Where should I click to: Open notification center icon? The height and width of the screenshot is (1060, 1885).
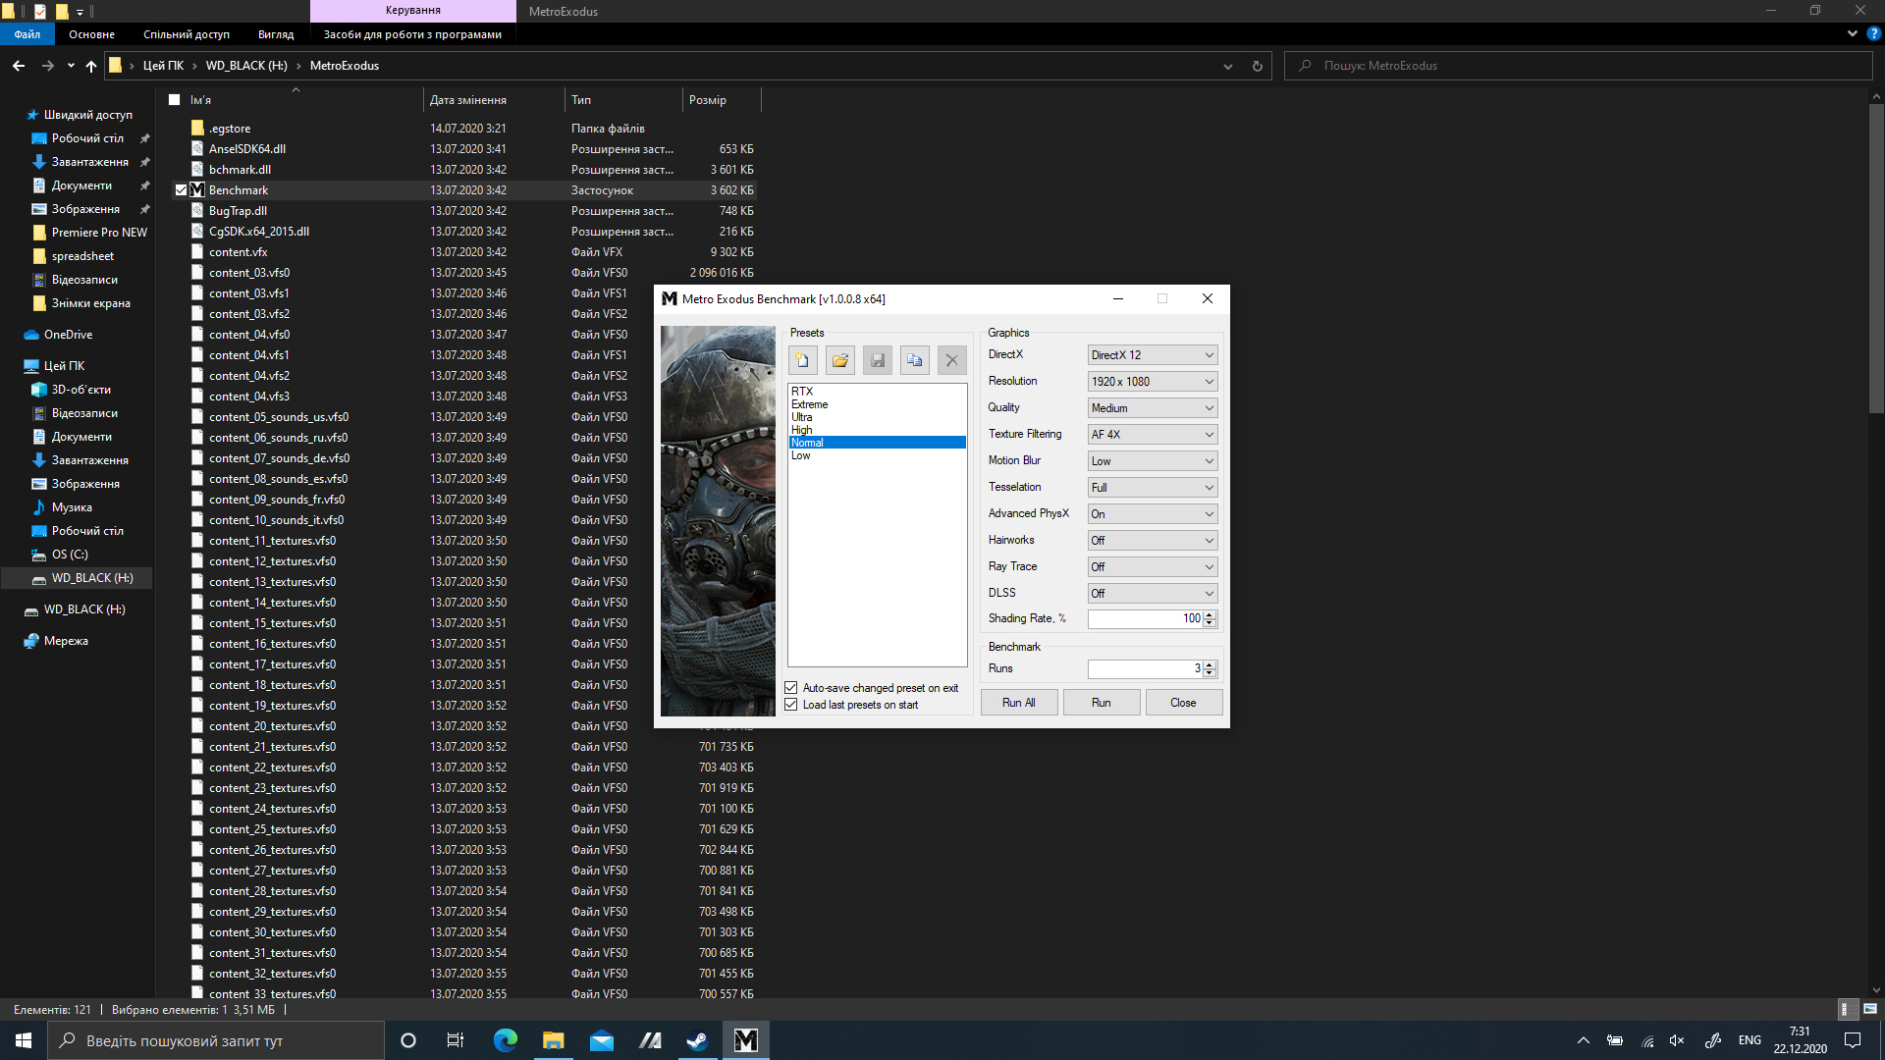coord(1853,1040)
